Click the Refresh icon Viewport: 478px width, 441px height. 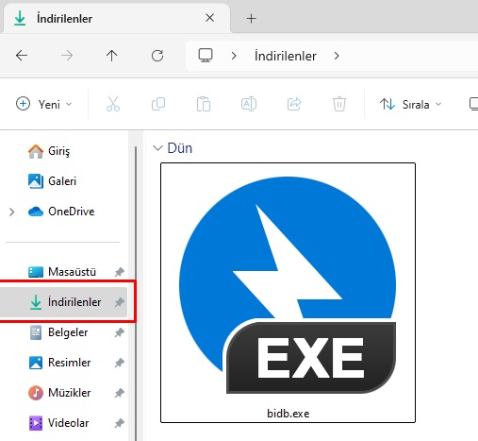(157, 56)
